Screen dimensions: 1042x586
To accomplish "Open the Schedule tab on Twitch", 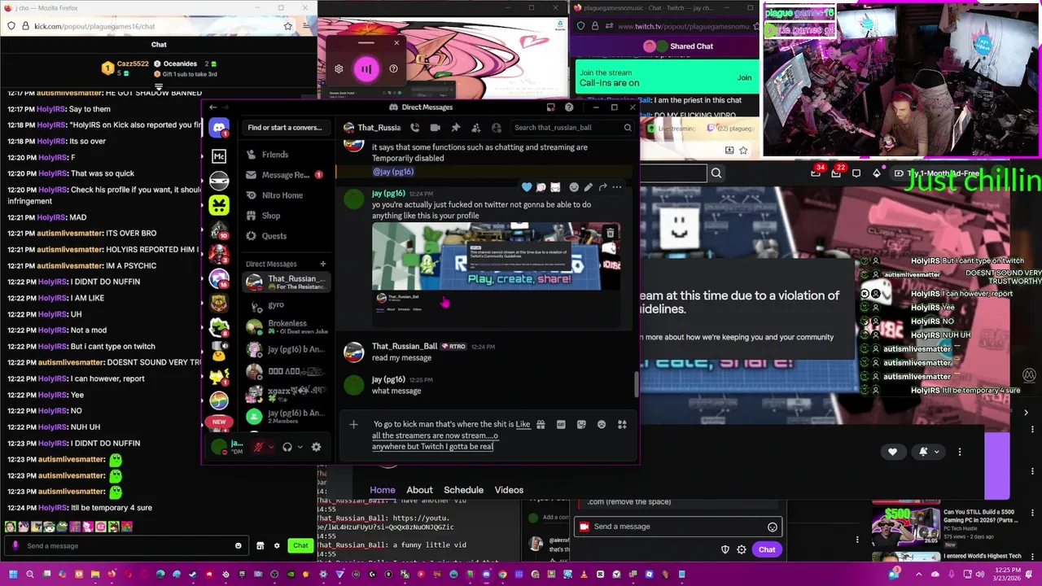I will pos(463,490).
